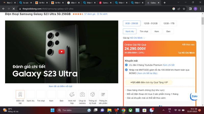
Task: Open a new browser tab
Action: tap(164, 3)
